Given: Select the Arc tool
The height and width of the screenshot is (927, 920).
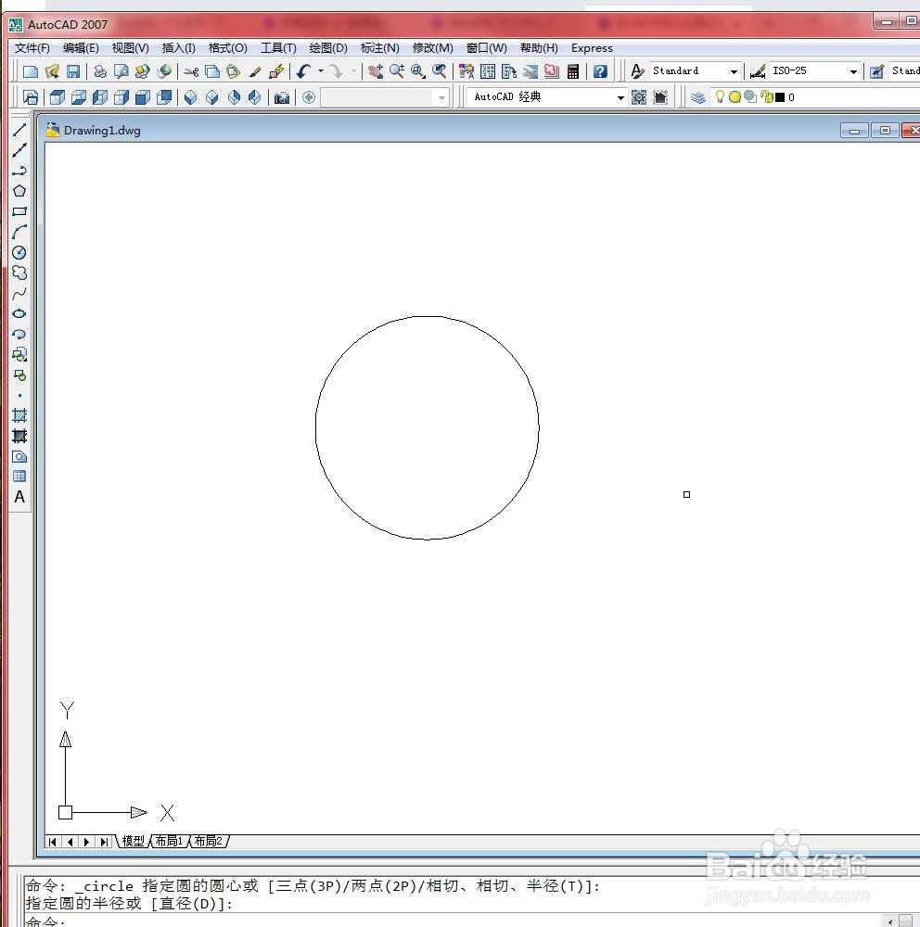Looking at the screenshot, I should point(19,232).
